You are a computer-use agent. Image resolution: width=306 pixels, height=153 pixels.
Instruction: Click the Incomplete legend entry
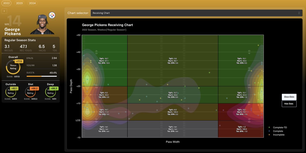coord(277,135)
